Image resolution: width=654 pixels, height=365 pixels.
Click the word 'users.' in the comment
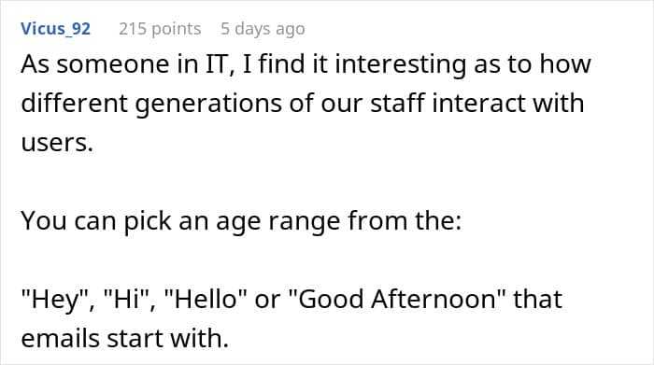[57, 143]
